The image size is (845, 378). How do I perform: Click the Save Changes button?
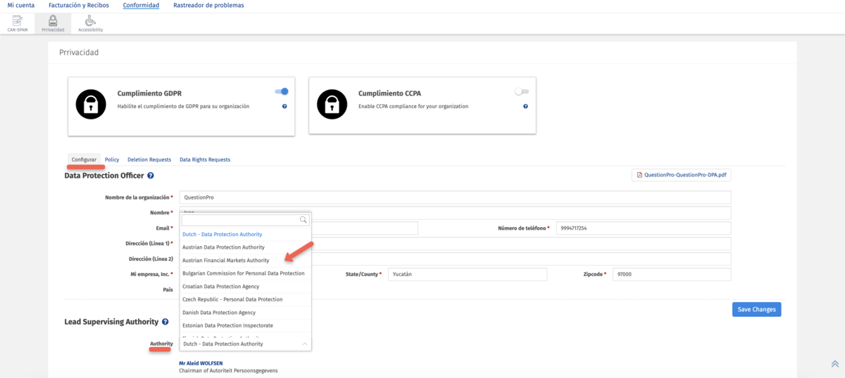point(756,309)
